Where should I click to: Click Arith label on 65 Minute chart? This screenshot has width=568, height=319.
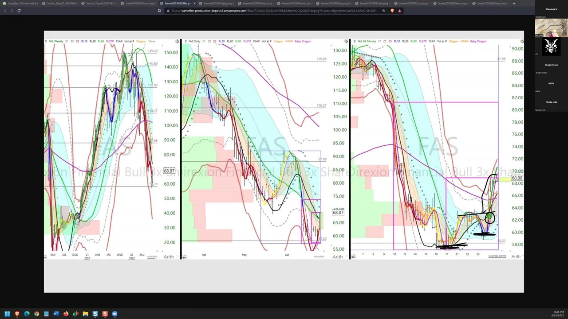516,256
